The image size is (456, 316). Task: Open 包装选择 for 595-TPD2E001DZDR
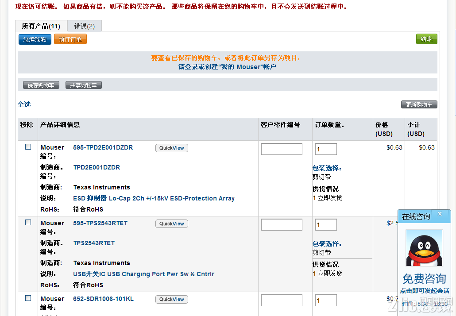point(327,168)
